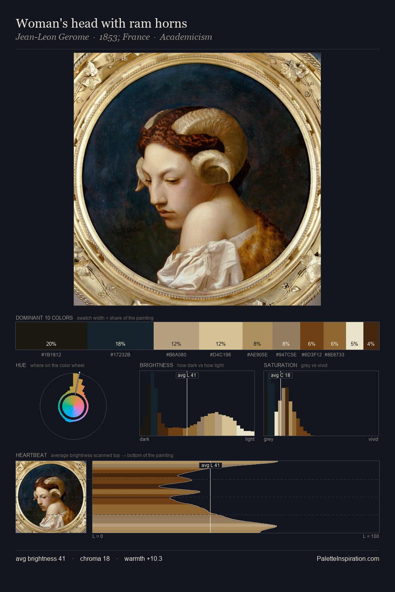Select the 18% dark blue swatch
Image resolution: width=395 pixels, height=592 pixels.
(120, 336)
